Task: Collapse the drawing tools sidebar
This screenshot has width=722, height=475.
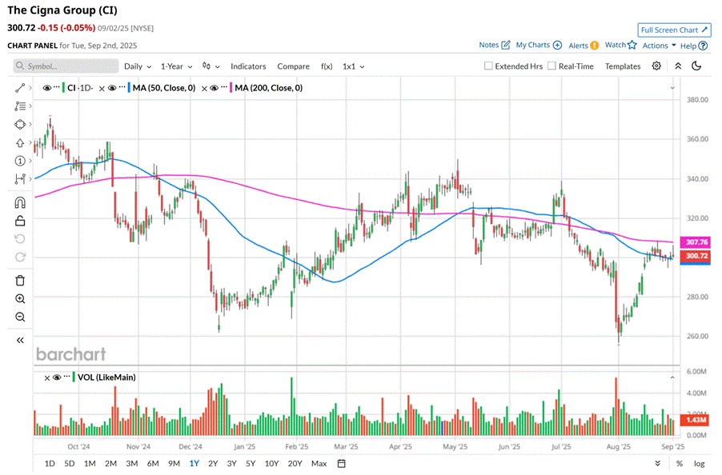Action: point(20,341)
